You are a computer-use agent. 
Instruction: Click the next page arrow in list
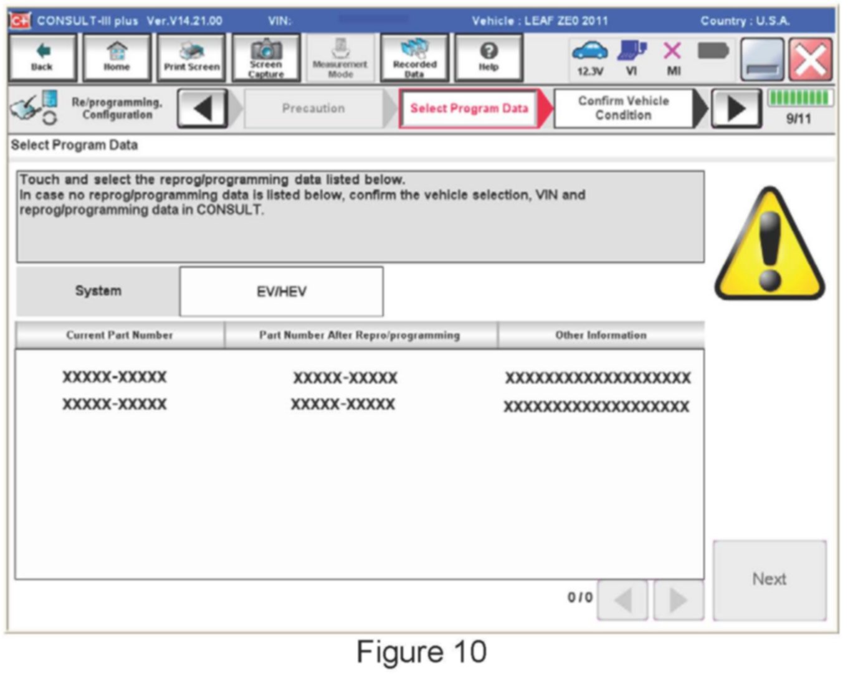(x=678, y=600)
